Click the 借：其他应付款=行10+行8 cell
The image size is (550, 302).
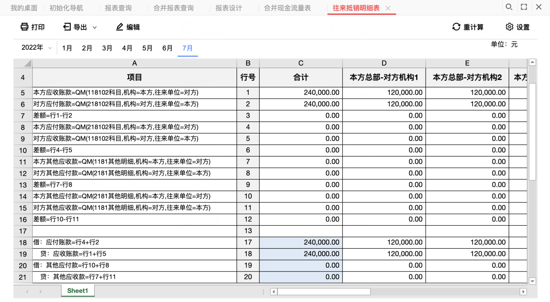[134, 266]
